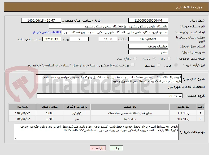The width and height of the screenshot is (209, 155).
Task: Click the کیلوگرم unit cell
Action: (77, 113)
